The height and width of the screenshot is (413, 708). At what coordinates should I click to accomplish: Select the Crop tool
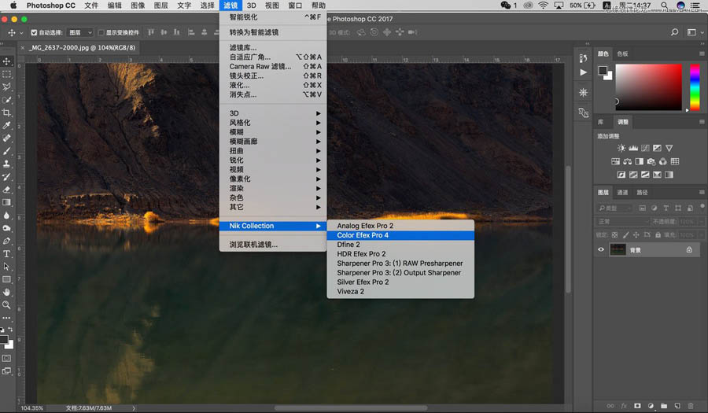[6, 112]
